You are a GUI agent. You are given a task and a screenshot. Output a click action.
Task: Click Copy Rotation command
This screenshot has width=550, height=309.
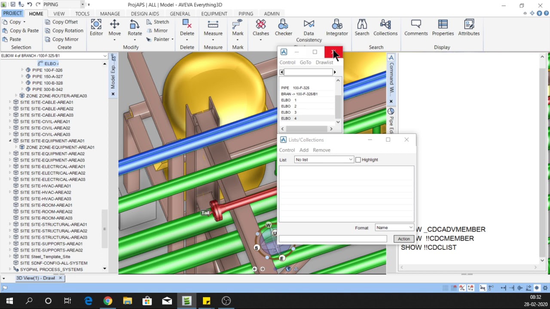[x=63, y=30]
